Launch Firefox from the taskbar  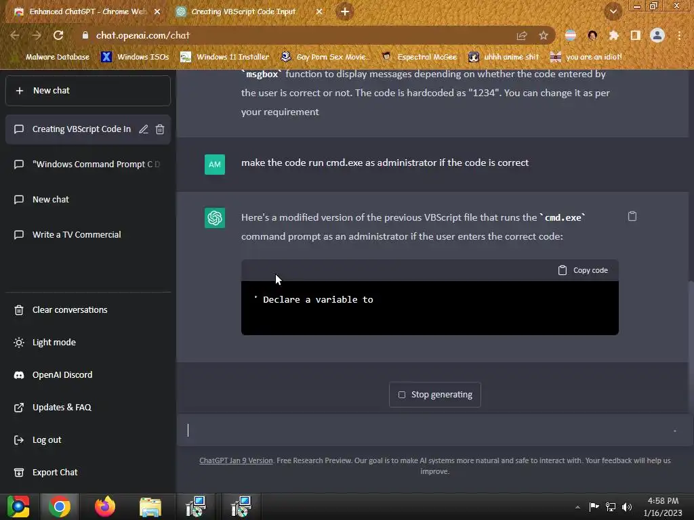105,506
